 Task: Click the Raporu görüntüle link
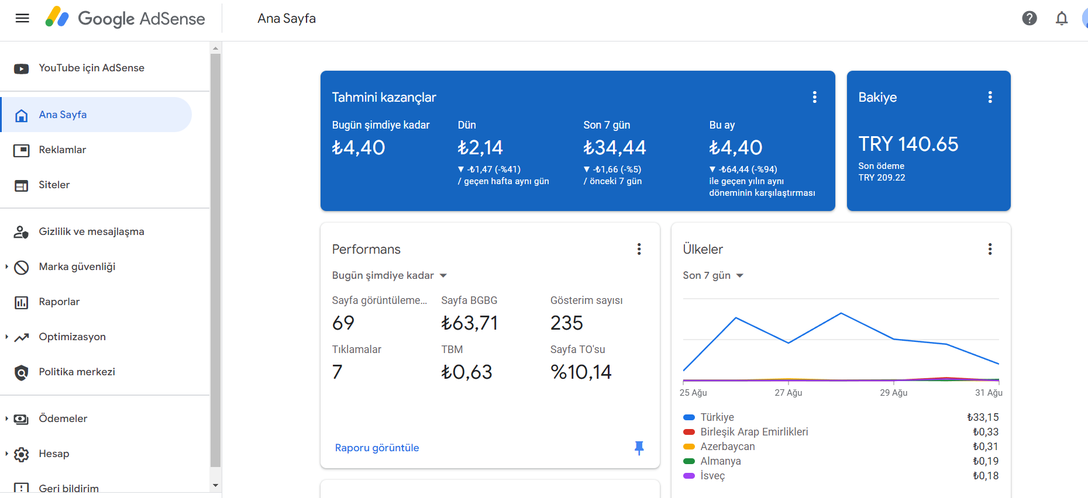pos(377,448)
